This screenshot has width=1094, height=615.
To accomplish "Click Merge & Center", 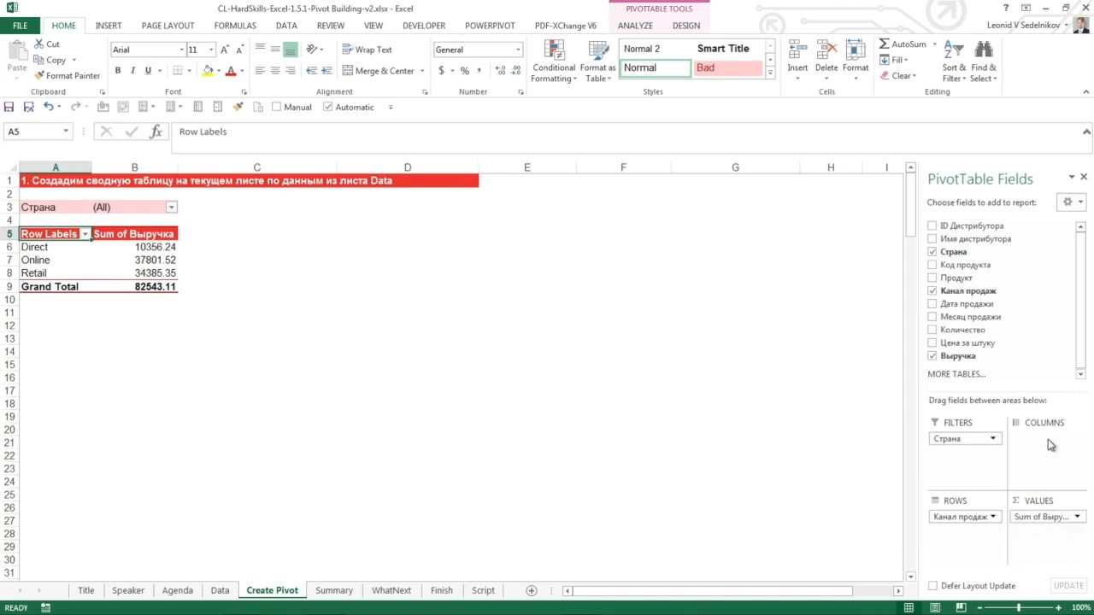I will point(379,71).
